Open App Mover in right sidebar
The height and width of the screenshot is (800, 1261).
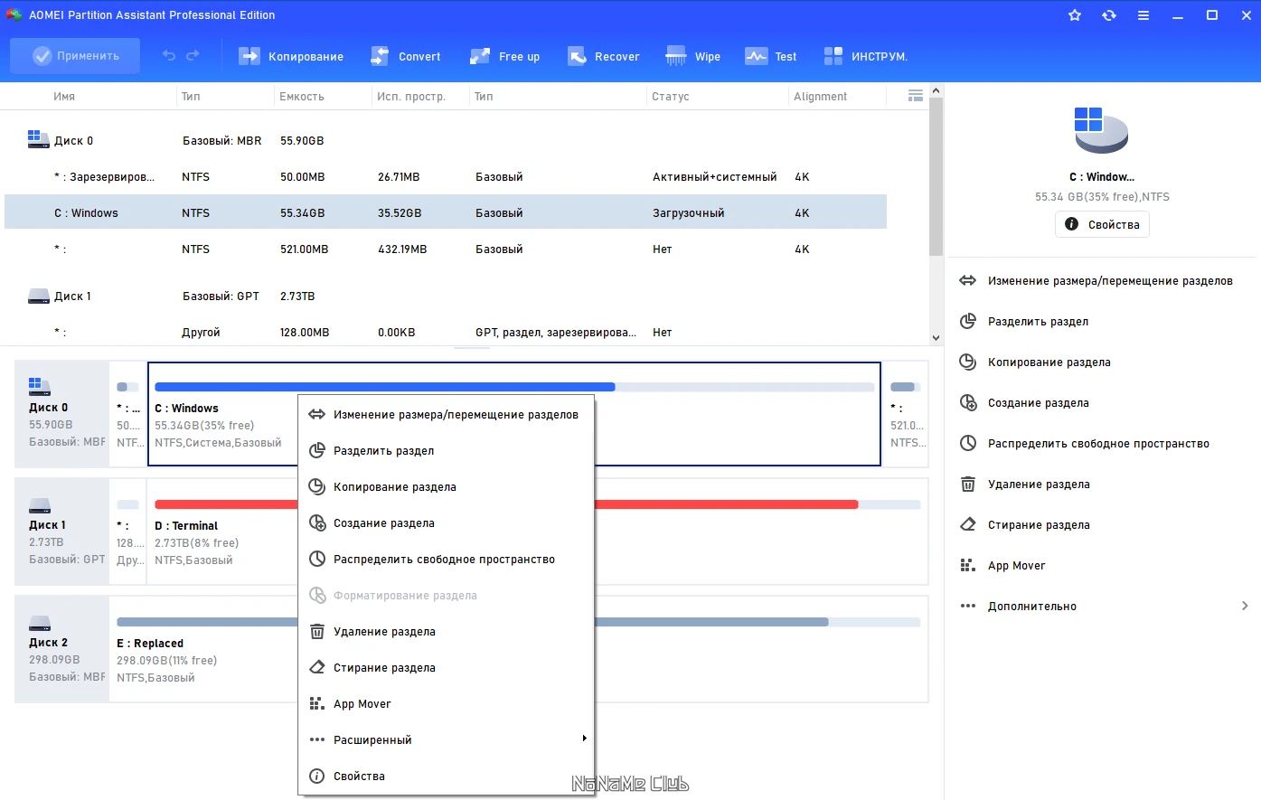(1002, 566)
